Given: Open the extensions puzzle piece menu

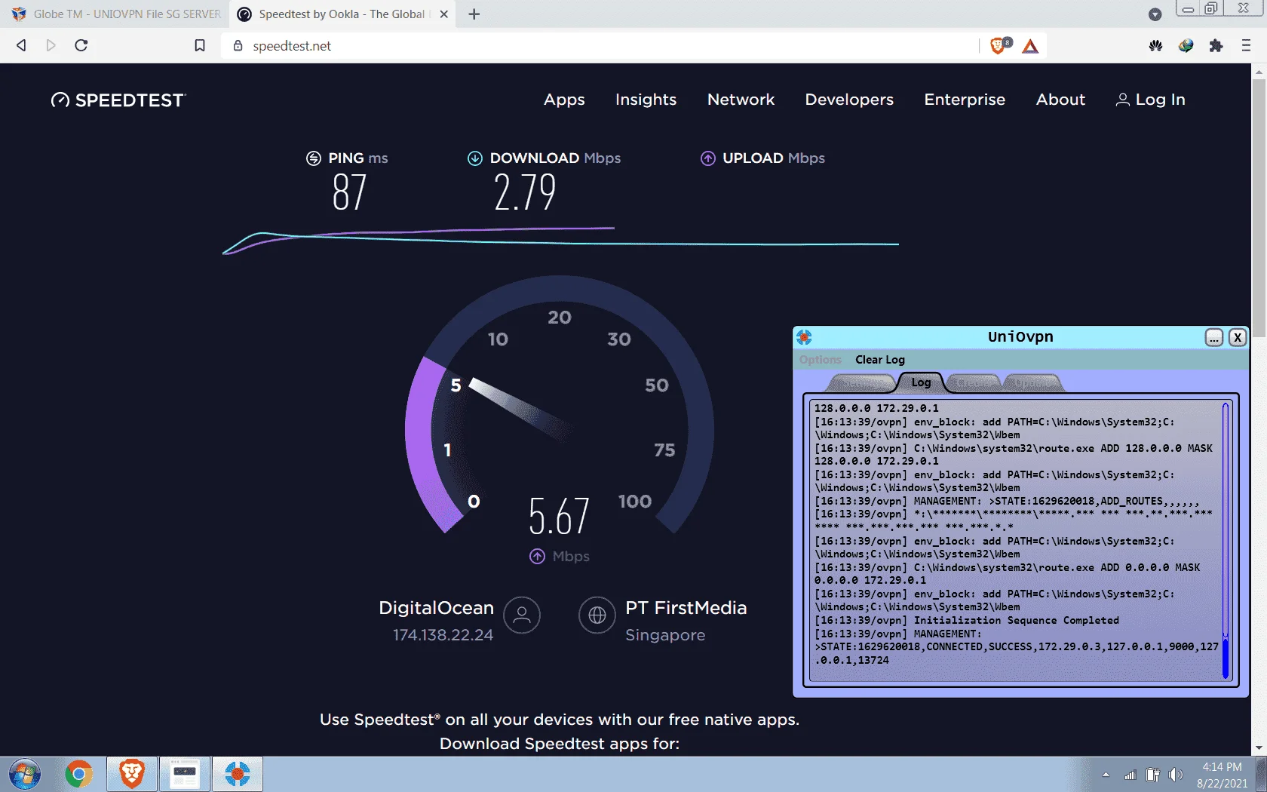Looking at the screenshot, I should 1216,45.
